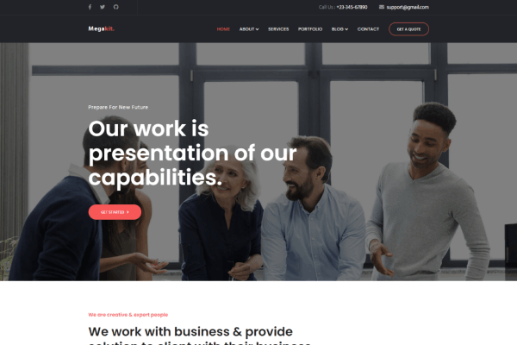The width and height of the screenshot is (517, 345).
Task: Expand the Blog dropdown menu
Action: [x=339, y=29]
